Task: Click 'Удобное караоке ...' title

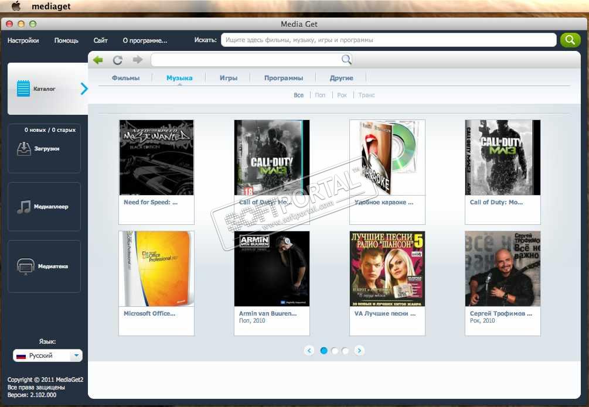Action: point(384,202)
